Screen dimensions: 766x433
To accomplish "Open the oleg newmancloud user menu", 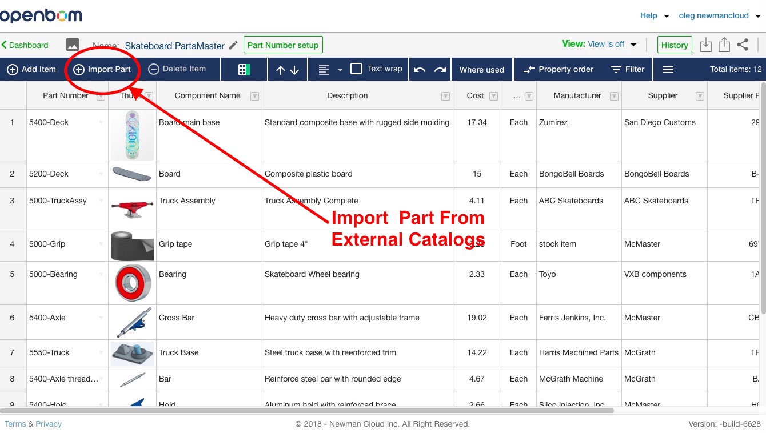I will click(x=720, y=16).
